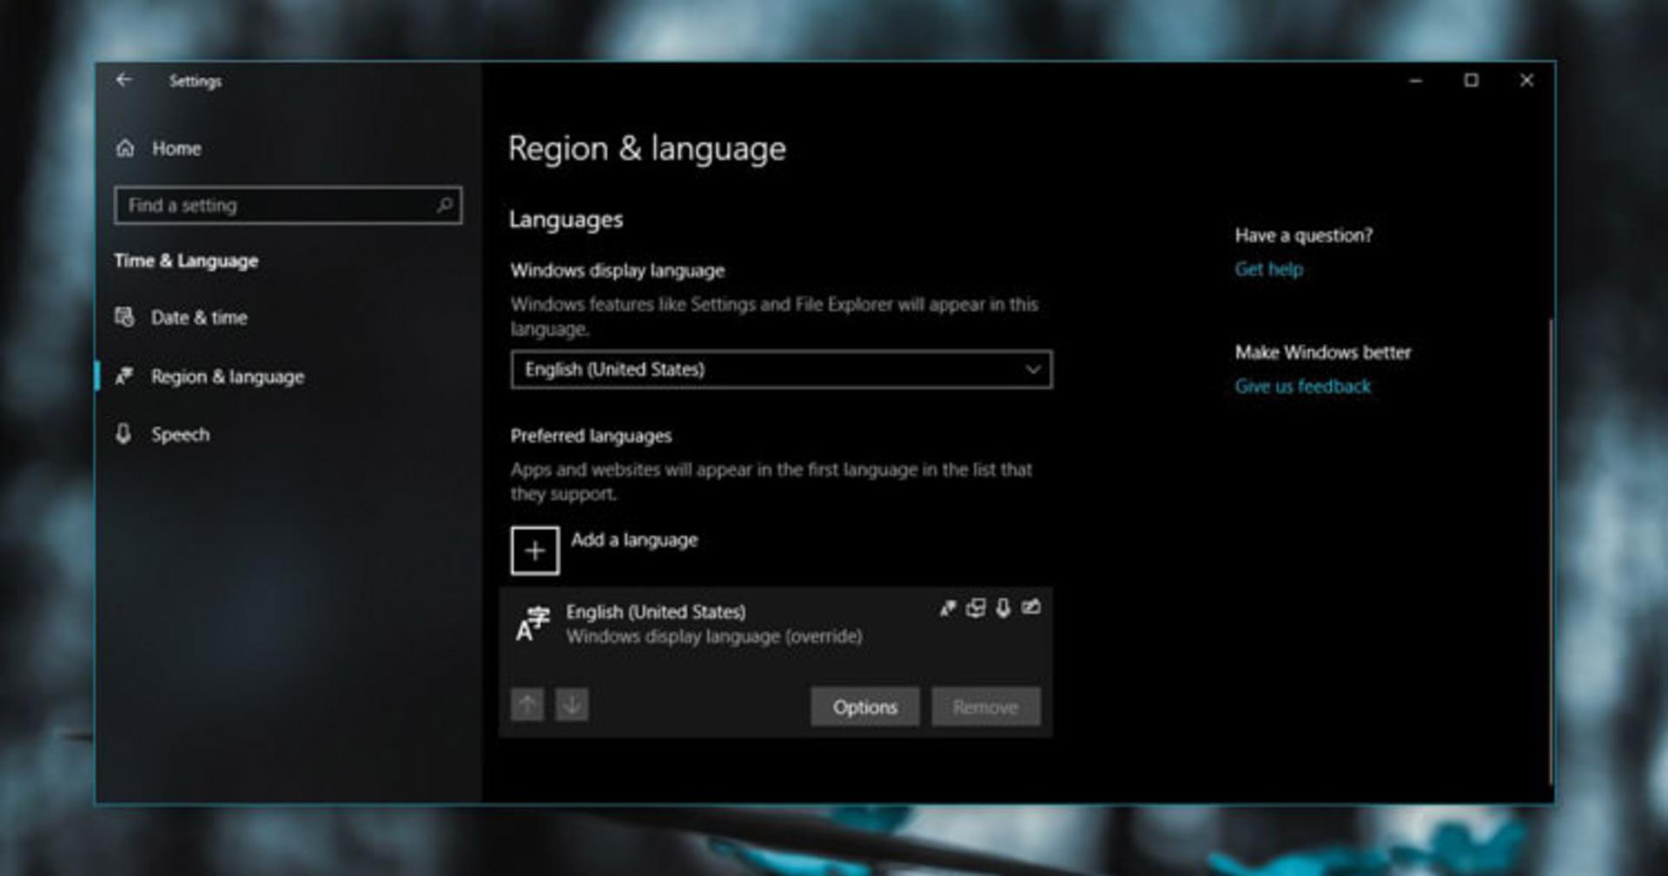This screenshot has width=1668, height=876.
Task: Click the handwriting feature icon
Action: [1031, 607]
